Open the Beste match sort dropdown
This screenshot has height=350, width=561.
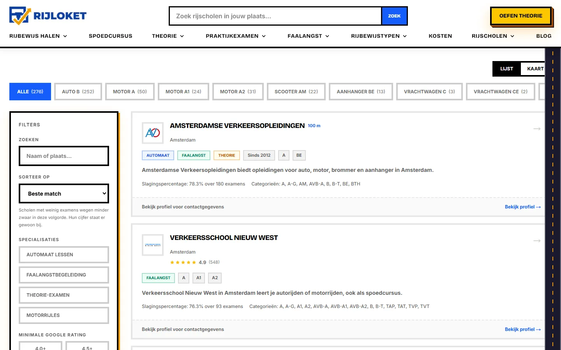(64, 194)
